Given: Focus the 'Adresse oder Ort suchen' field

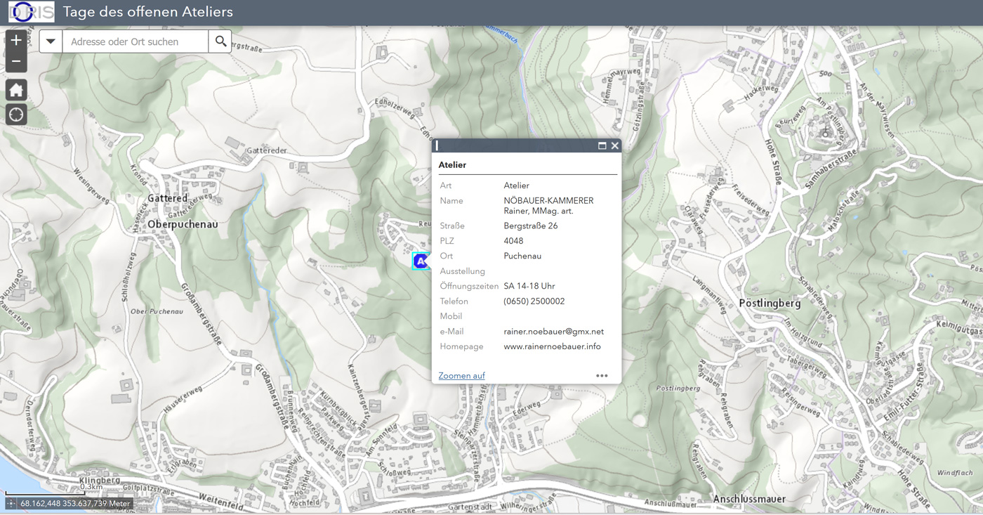Looking at the screenshot, I should pyautogui.click(x=135, y=41).
